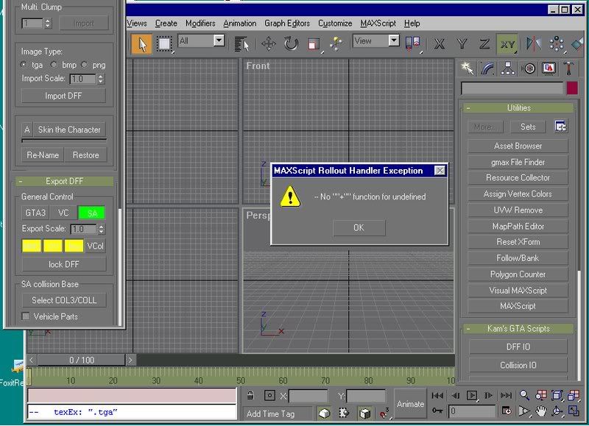This screenshot has width=589, height=426.
Task: Expand the View coordinate system dropdown
Action: pyautogui.click(x=394, y=41)
